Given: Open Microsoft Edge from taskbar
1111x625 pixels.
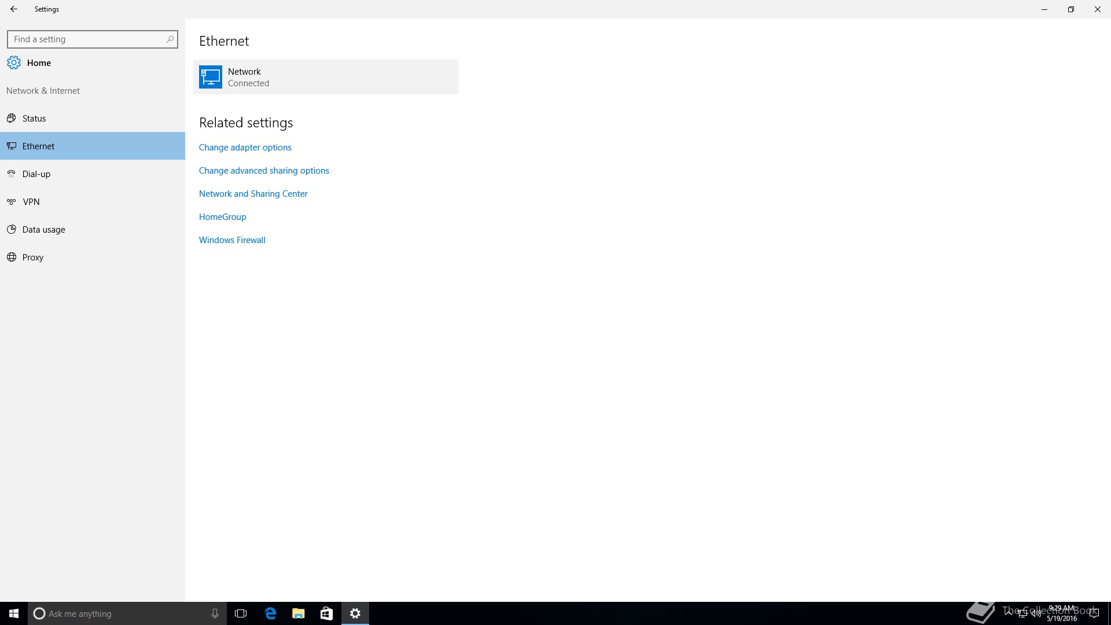Looking at the screenshot, I should pyautogui.click(x=270, y=613).
